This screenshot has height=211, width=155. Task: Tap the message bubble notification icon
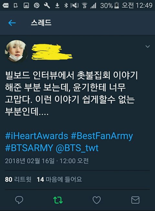pos(5,5)
